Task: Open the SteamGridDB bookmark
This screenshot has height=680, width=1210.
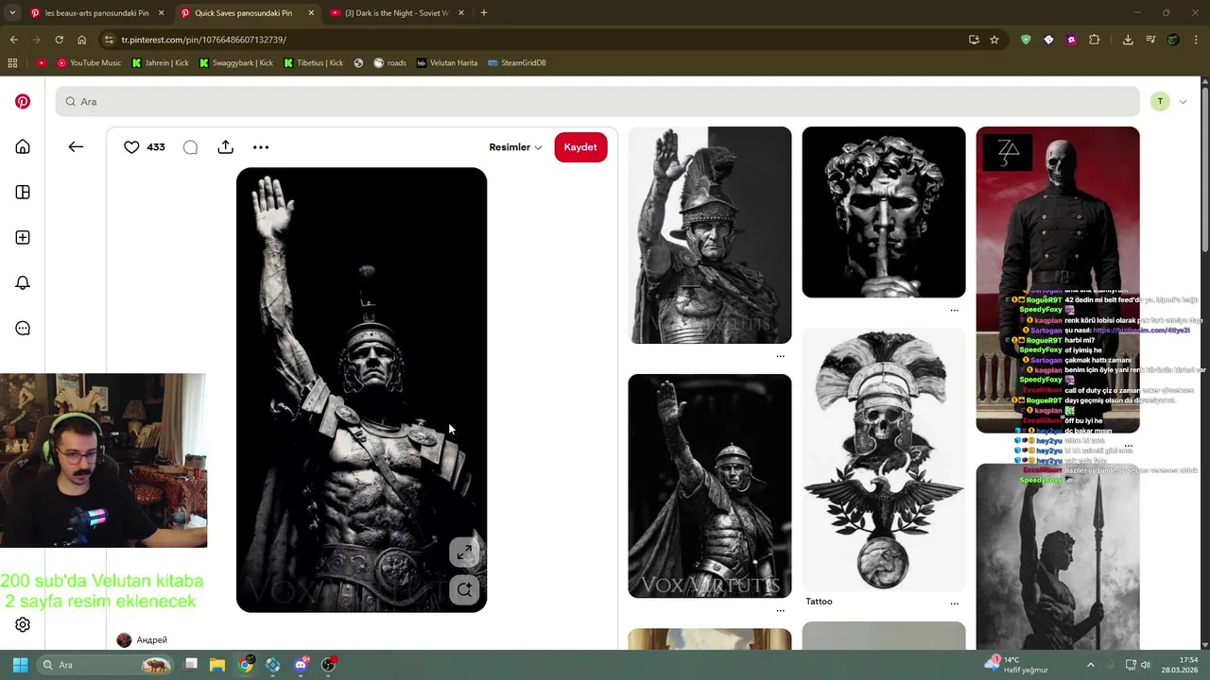Action: point(517,63)
